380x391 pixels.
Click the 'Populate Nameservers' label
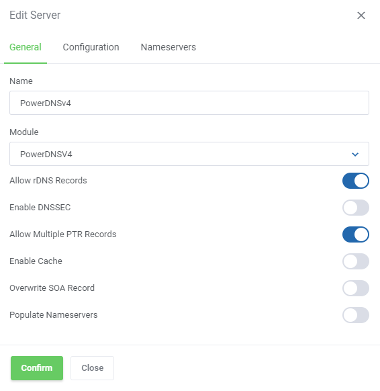53,315
